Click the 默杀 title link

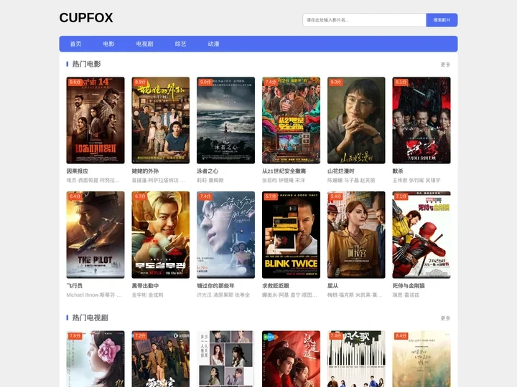pos(398,171)
